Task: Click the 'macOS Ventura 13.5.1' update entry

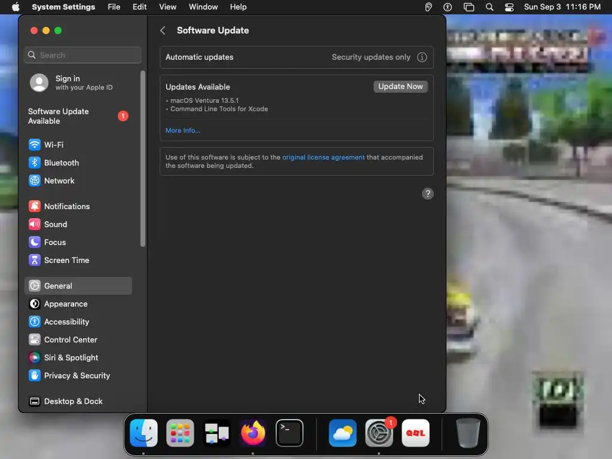Action: tap(204, 100)
